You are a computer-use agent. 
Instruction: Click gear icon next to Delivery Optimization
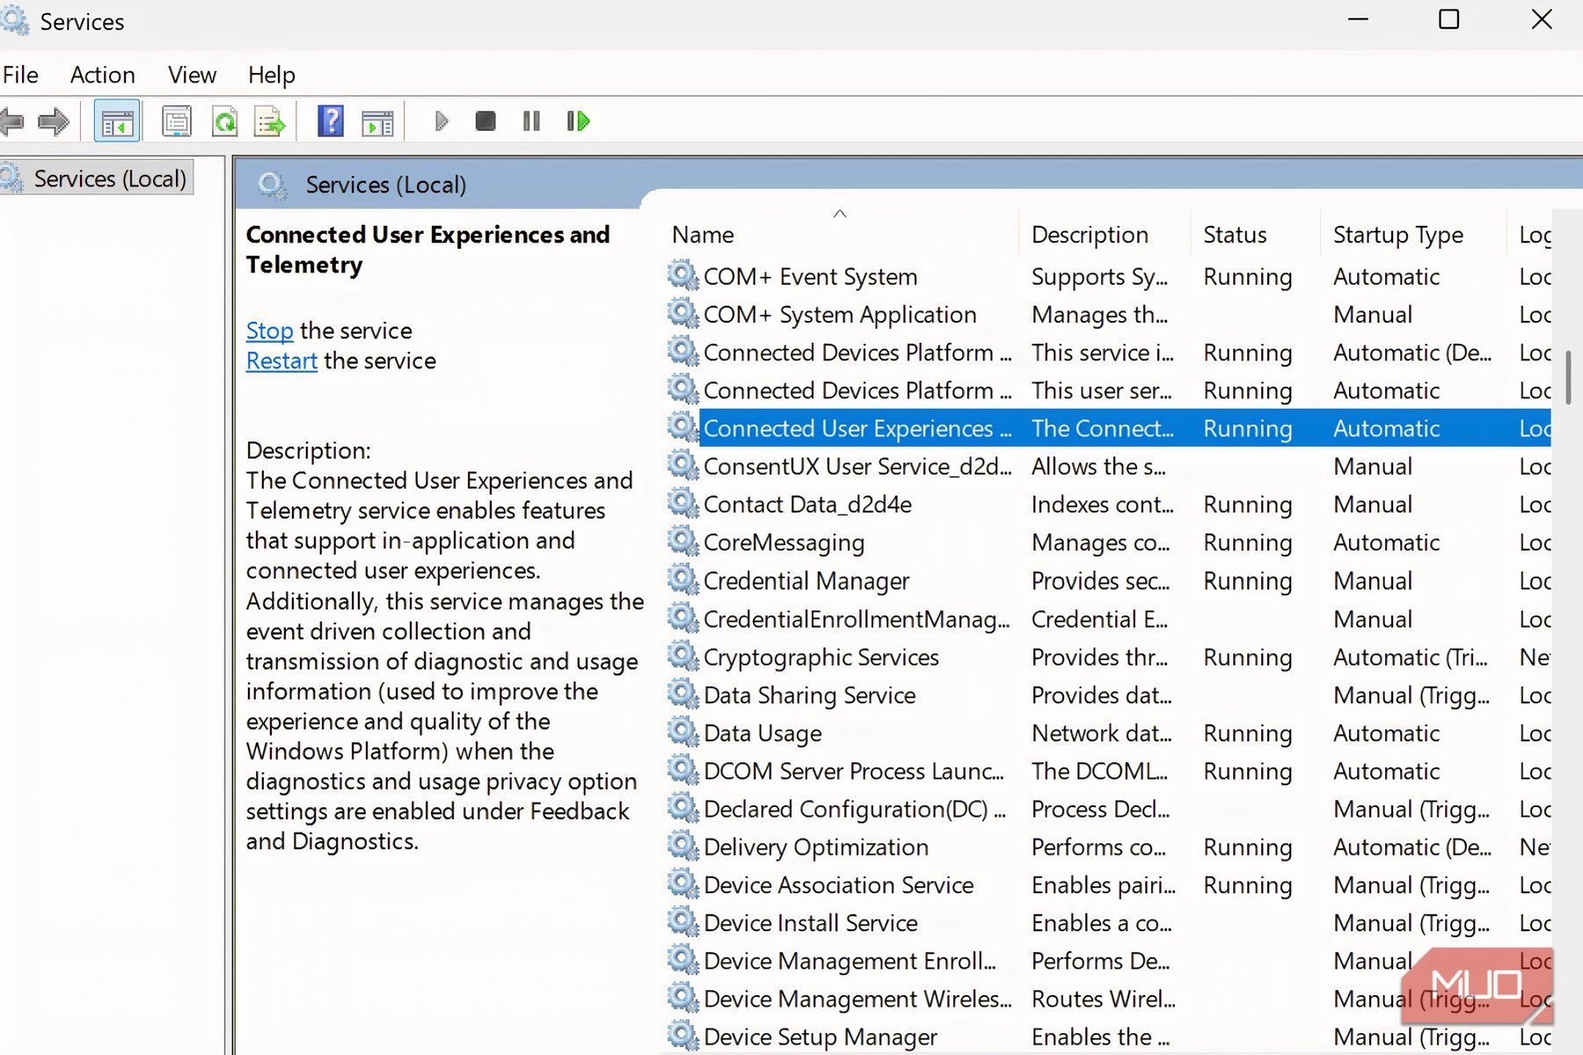682,846
